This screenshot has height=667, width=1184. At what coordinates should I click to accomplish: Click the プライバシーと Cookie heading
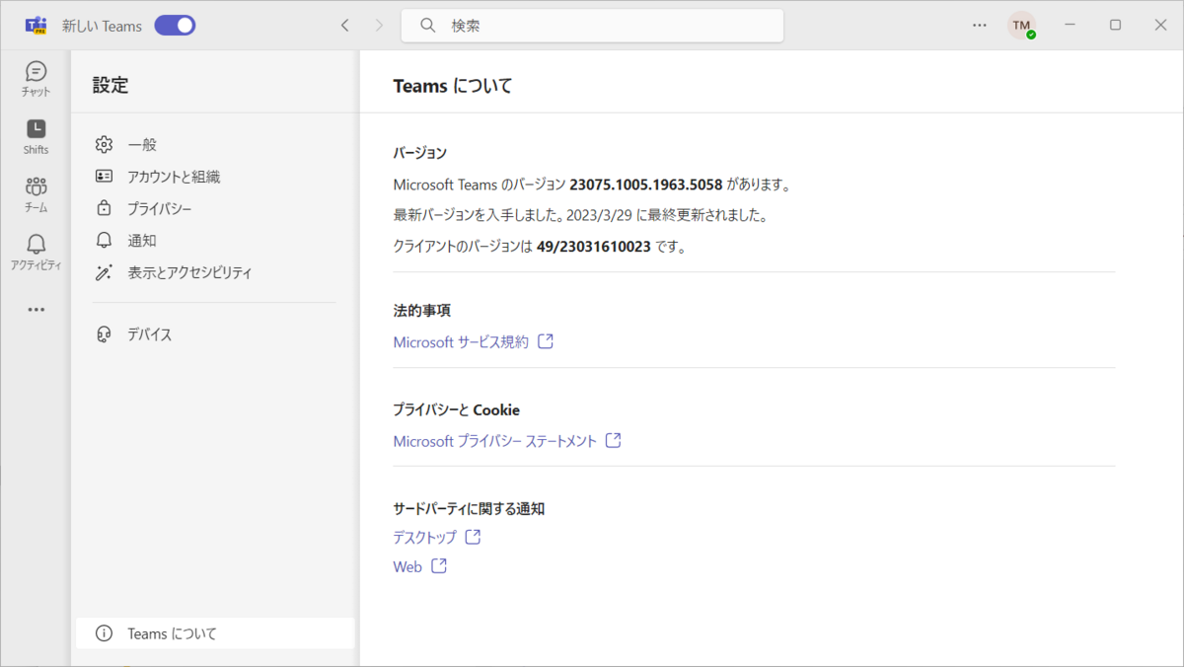click(456, 409)
